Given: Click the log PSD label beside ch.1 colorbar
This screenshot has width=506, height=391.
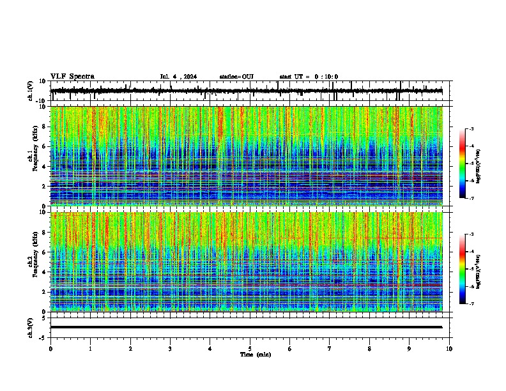Looking at the screenshot, I should (479, 166).
